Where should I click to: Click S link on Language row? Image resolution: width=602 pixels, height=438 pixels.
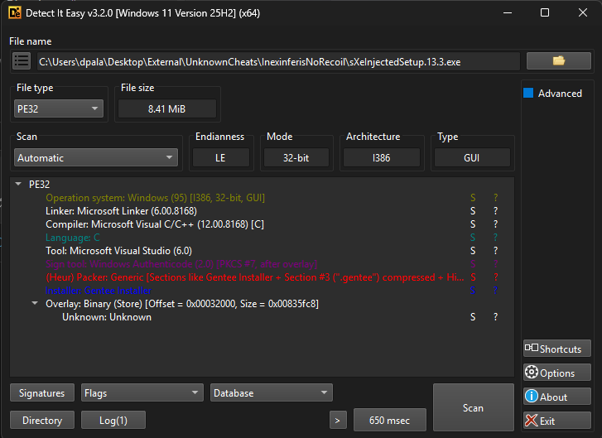[x=473, y=238]
